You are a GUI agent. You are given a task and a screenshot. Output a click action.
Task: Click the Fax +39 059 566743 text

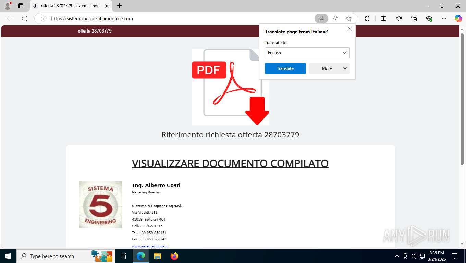click(x=149, y=239)
